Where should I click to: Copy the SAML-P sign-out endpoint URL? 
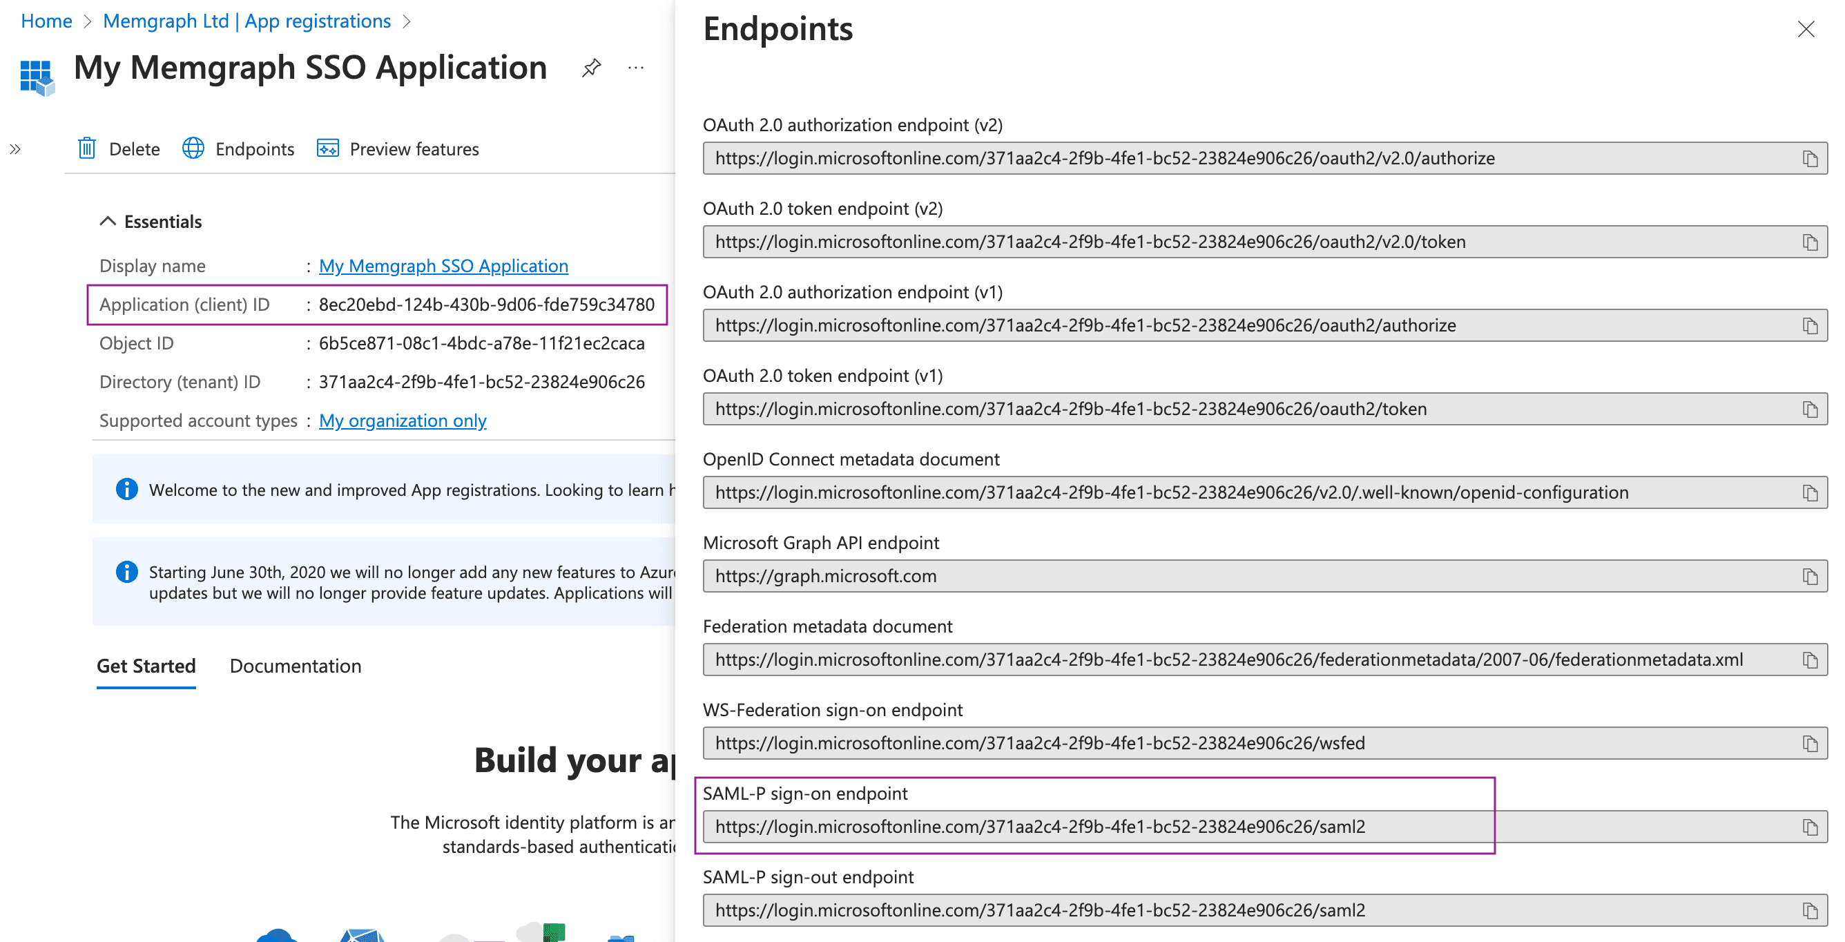click(1810, 910)
